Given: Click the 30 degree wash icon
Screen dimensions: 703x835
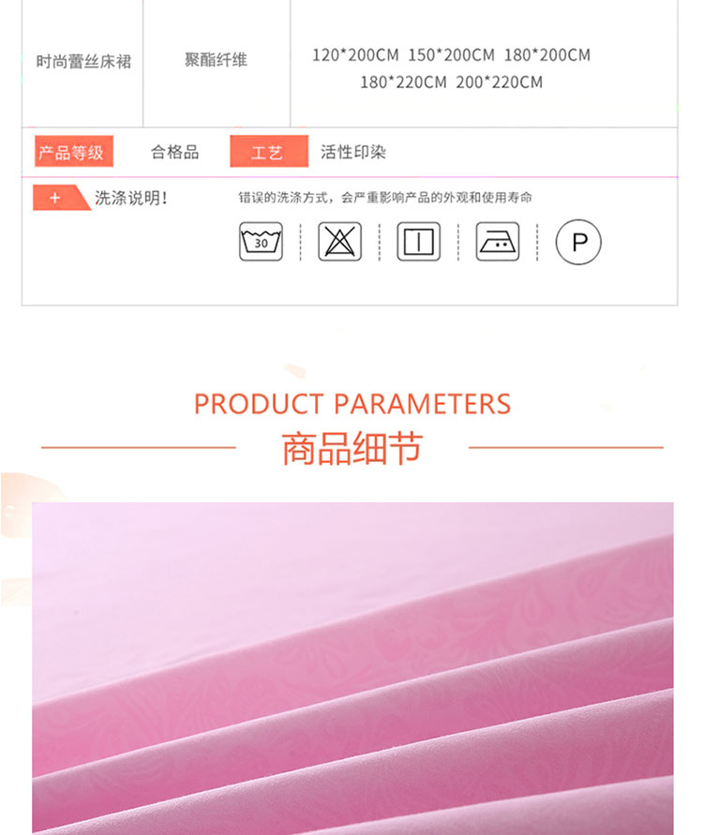Looking at the screenshot, I should tap(261, 242).
